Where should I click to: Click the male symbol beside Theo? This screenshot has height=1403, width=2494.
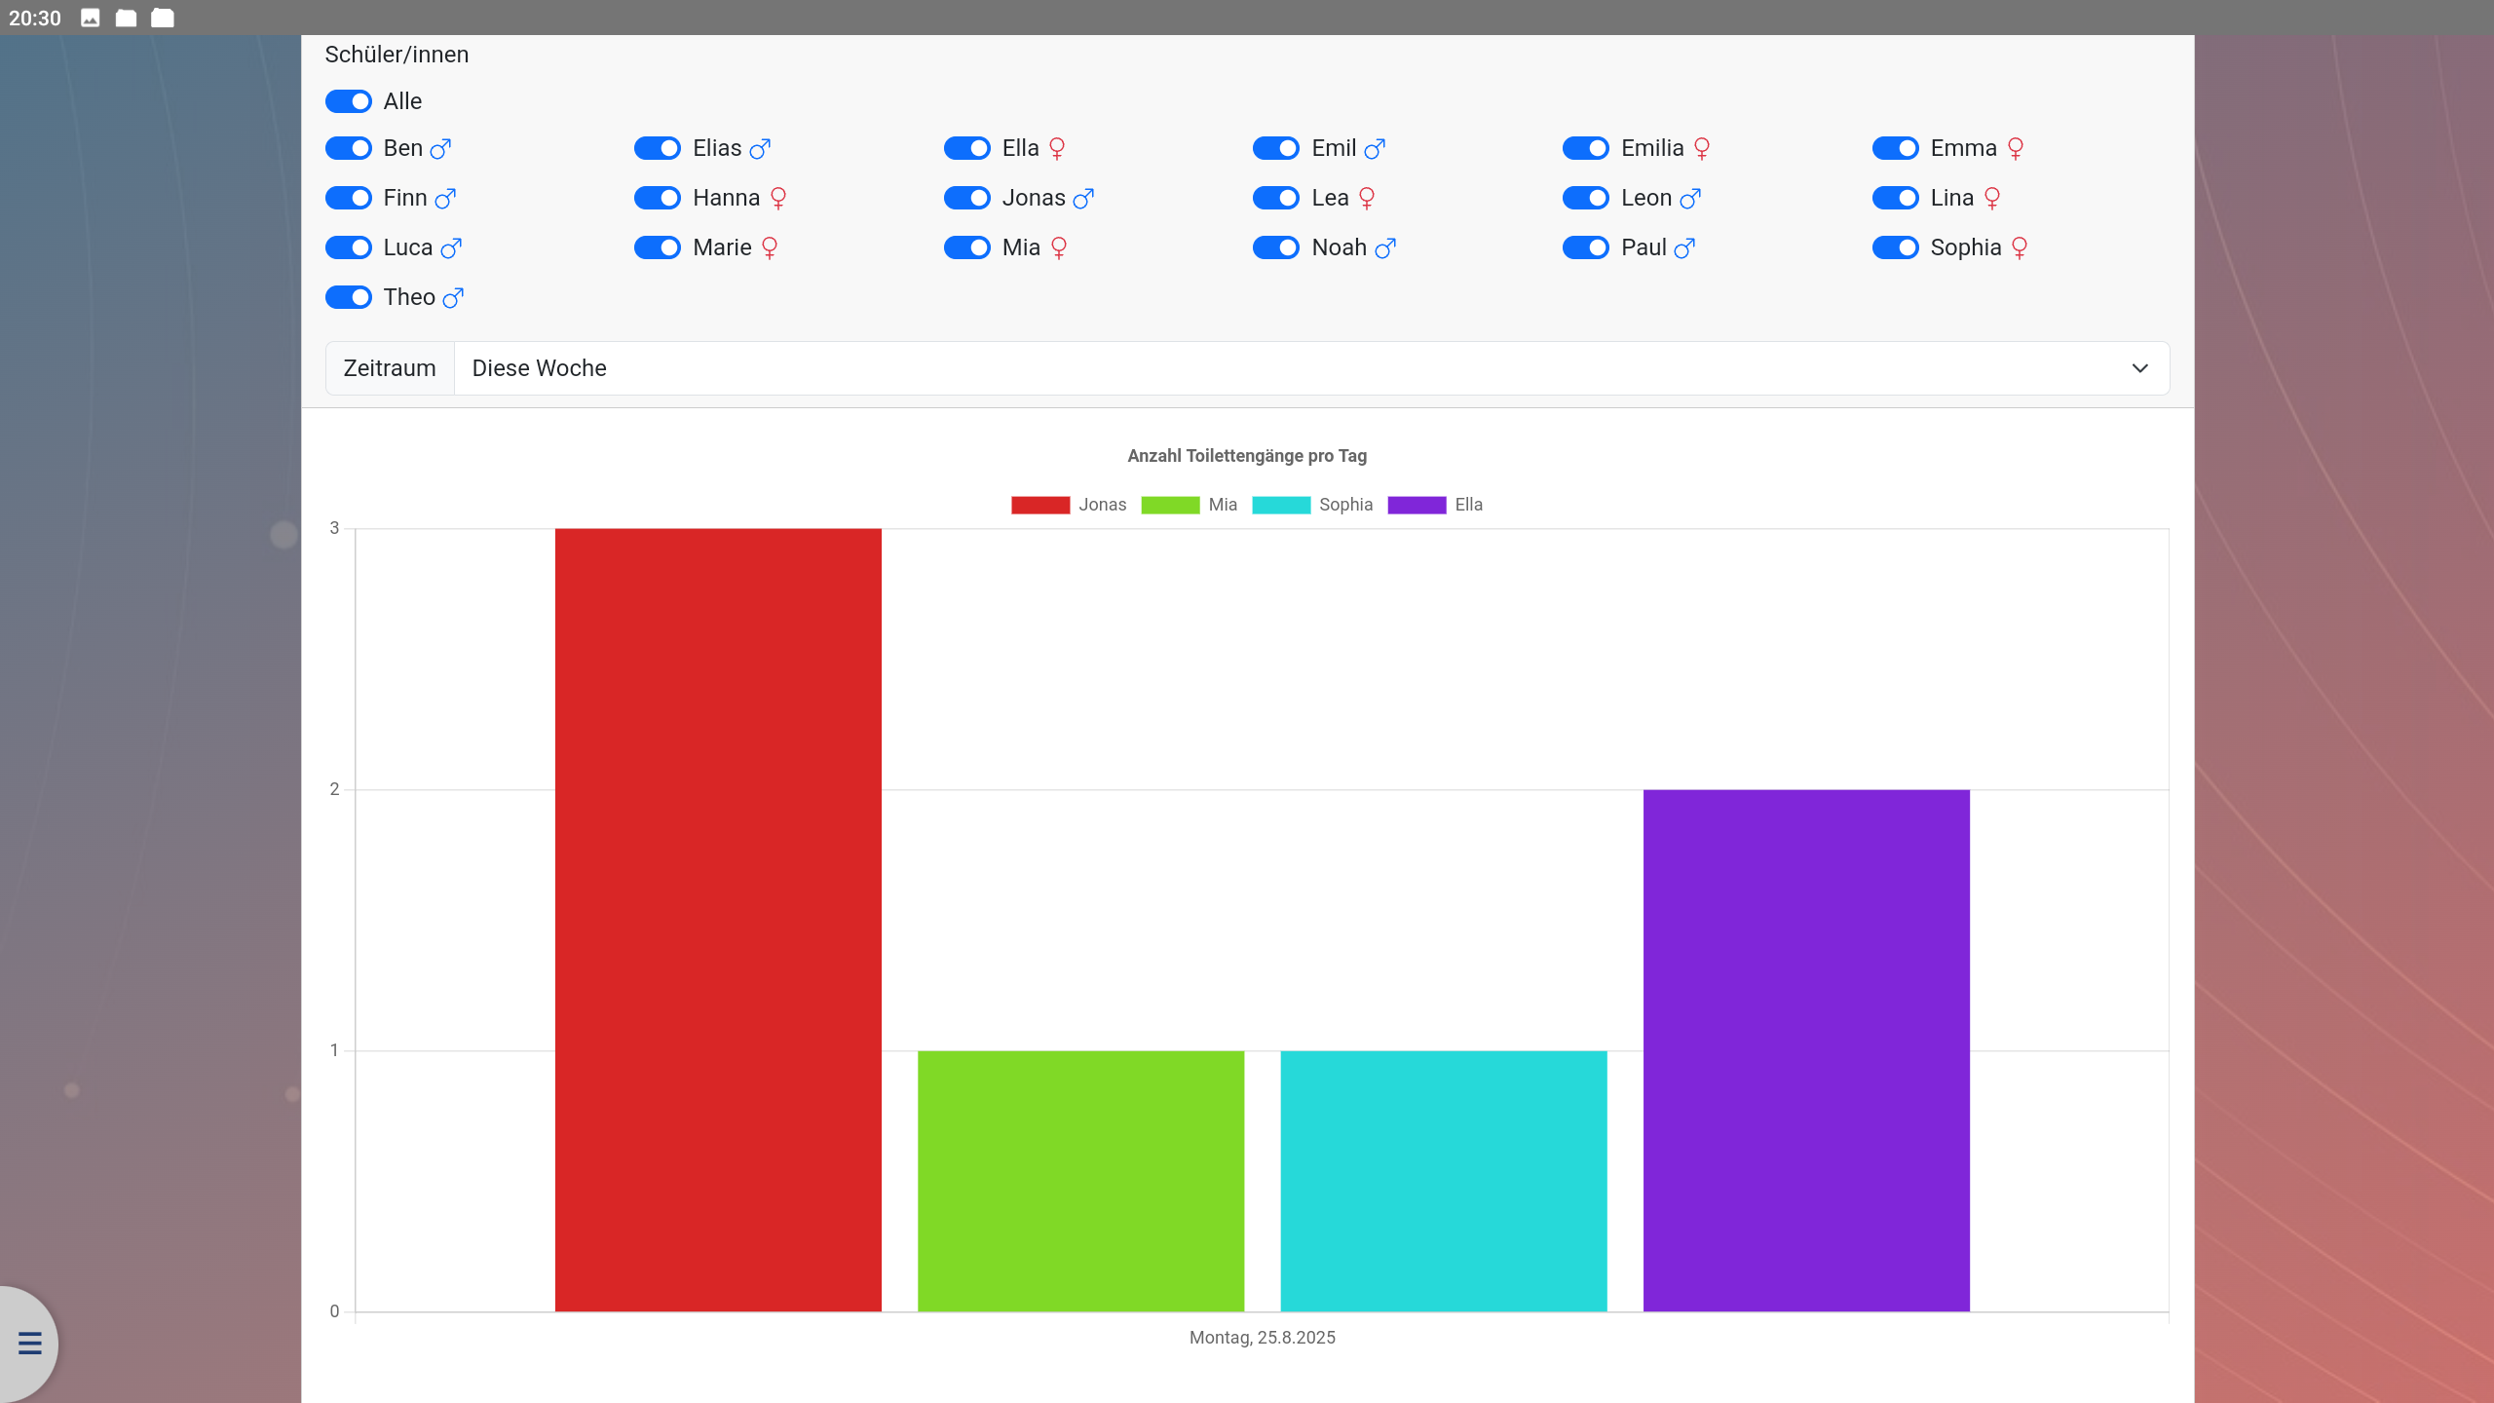tap(453, 298)
